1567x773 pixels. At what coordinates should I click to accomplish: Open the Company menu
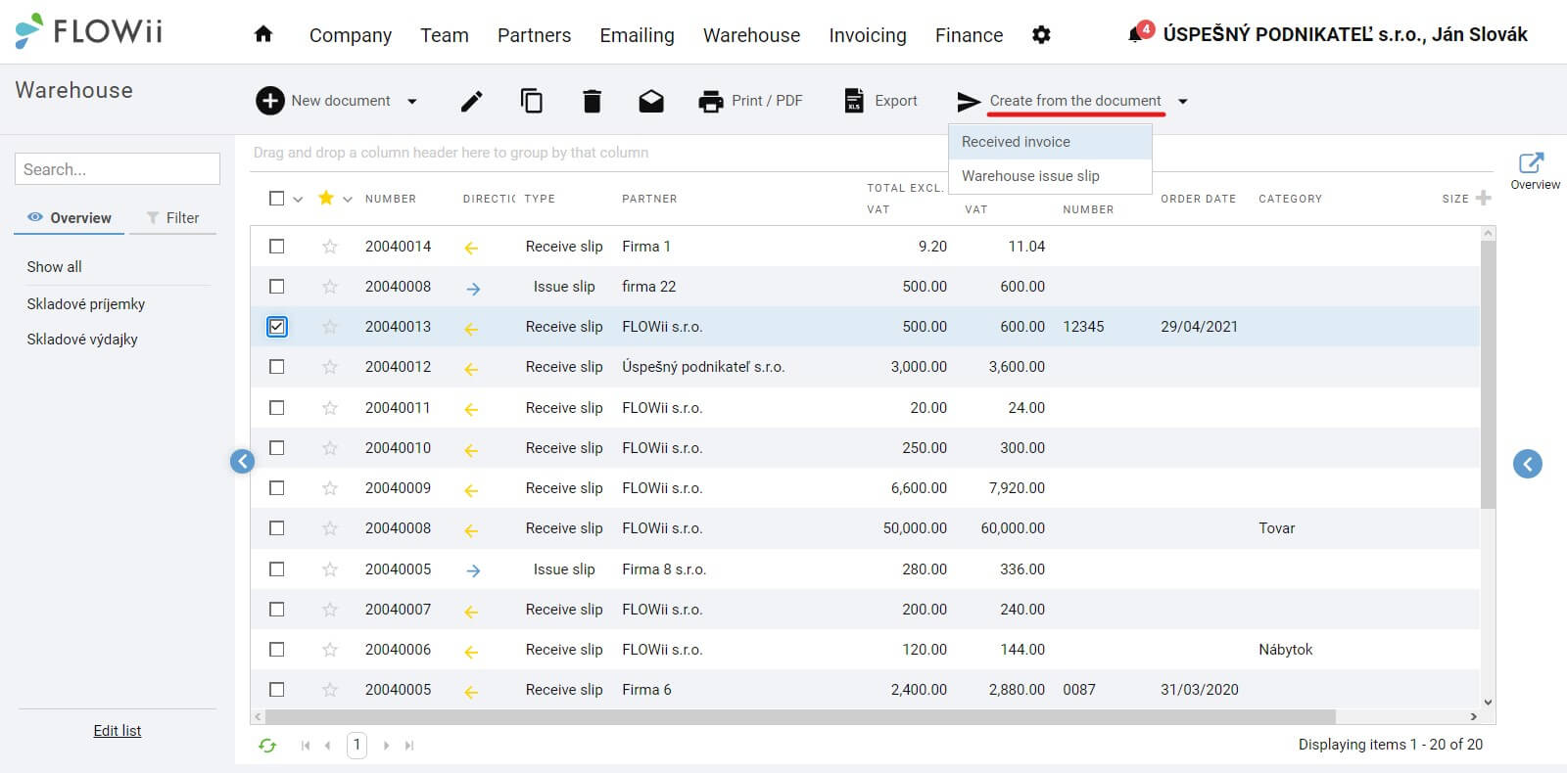tap(351, 35)
